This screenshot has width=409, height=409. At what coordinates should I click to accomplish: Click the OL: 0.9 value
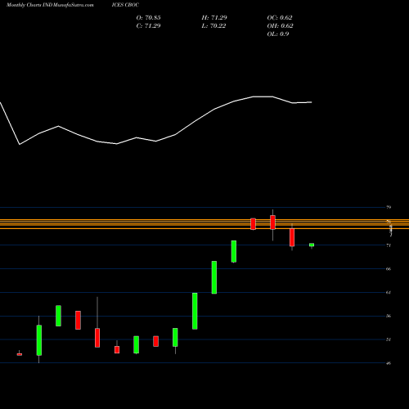tap(278, 34)
